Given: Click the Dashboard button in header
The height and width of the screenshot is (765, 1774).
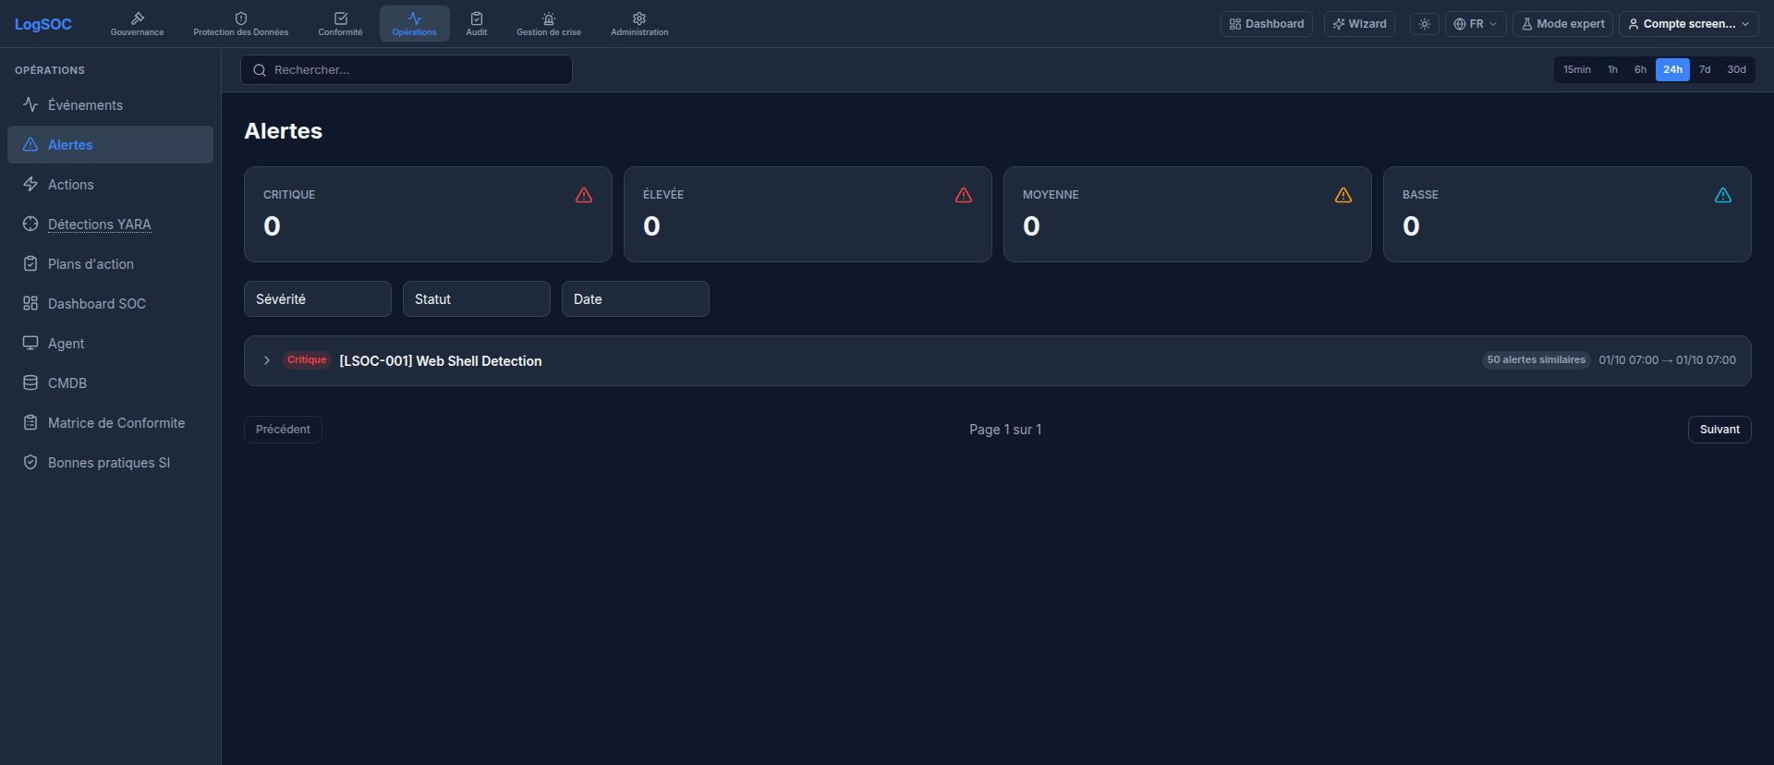Looking at the screenshot, I should tap(1267, 24).
